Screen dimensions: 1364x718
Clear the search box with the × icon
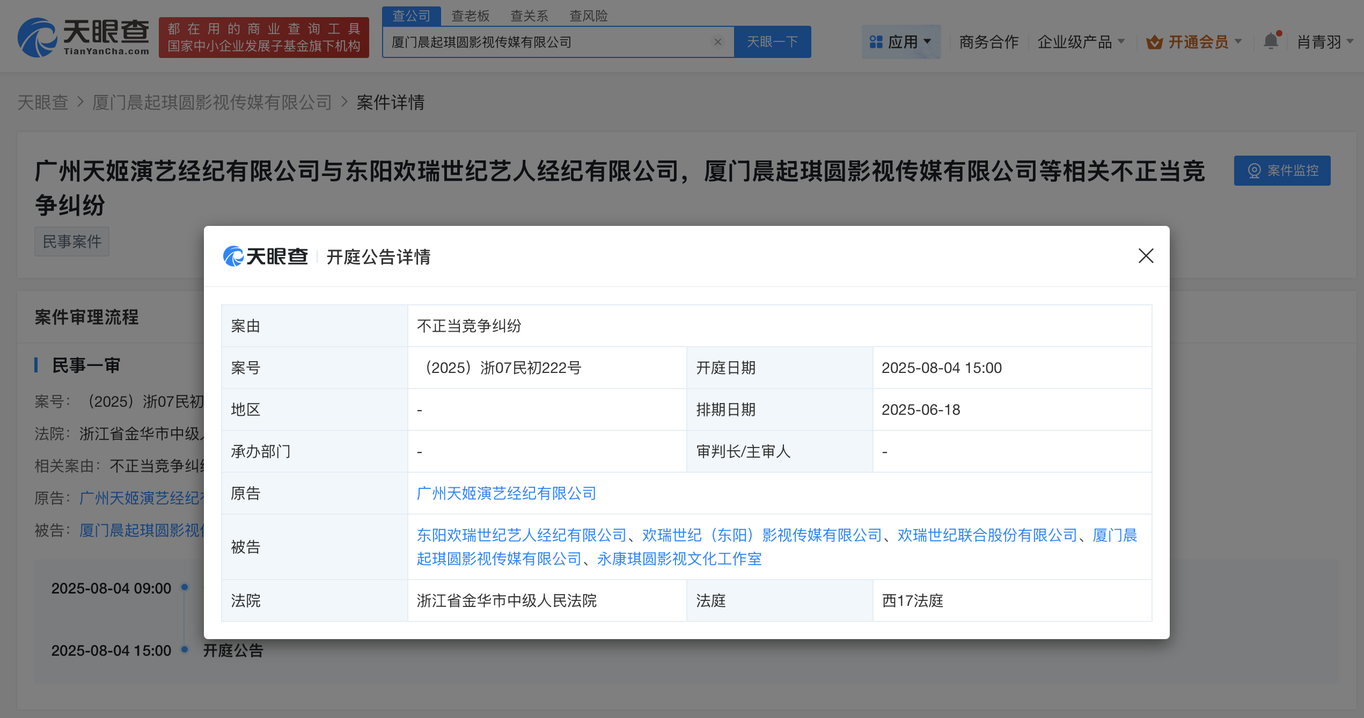point(718,42)
